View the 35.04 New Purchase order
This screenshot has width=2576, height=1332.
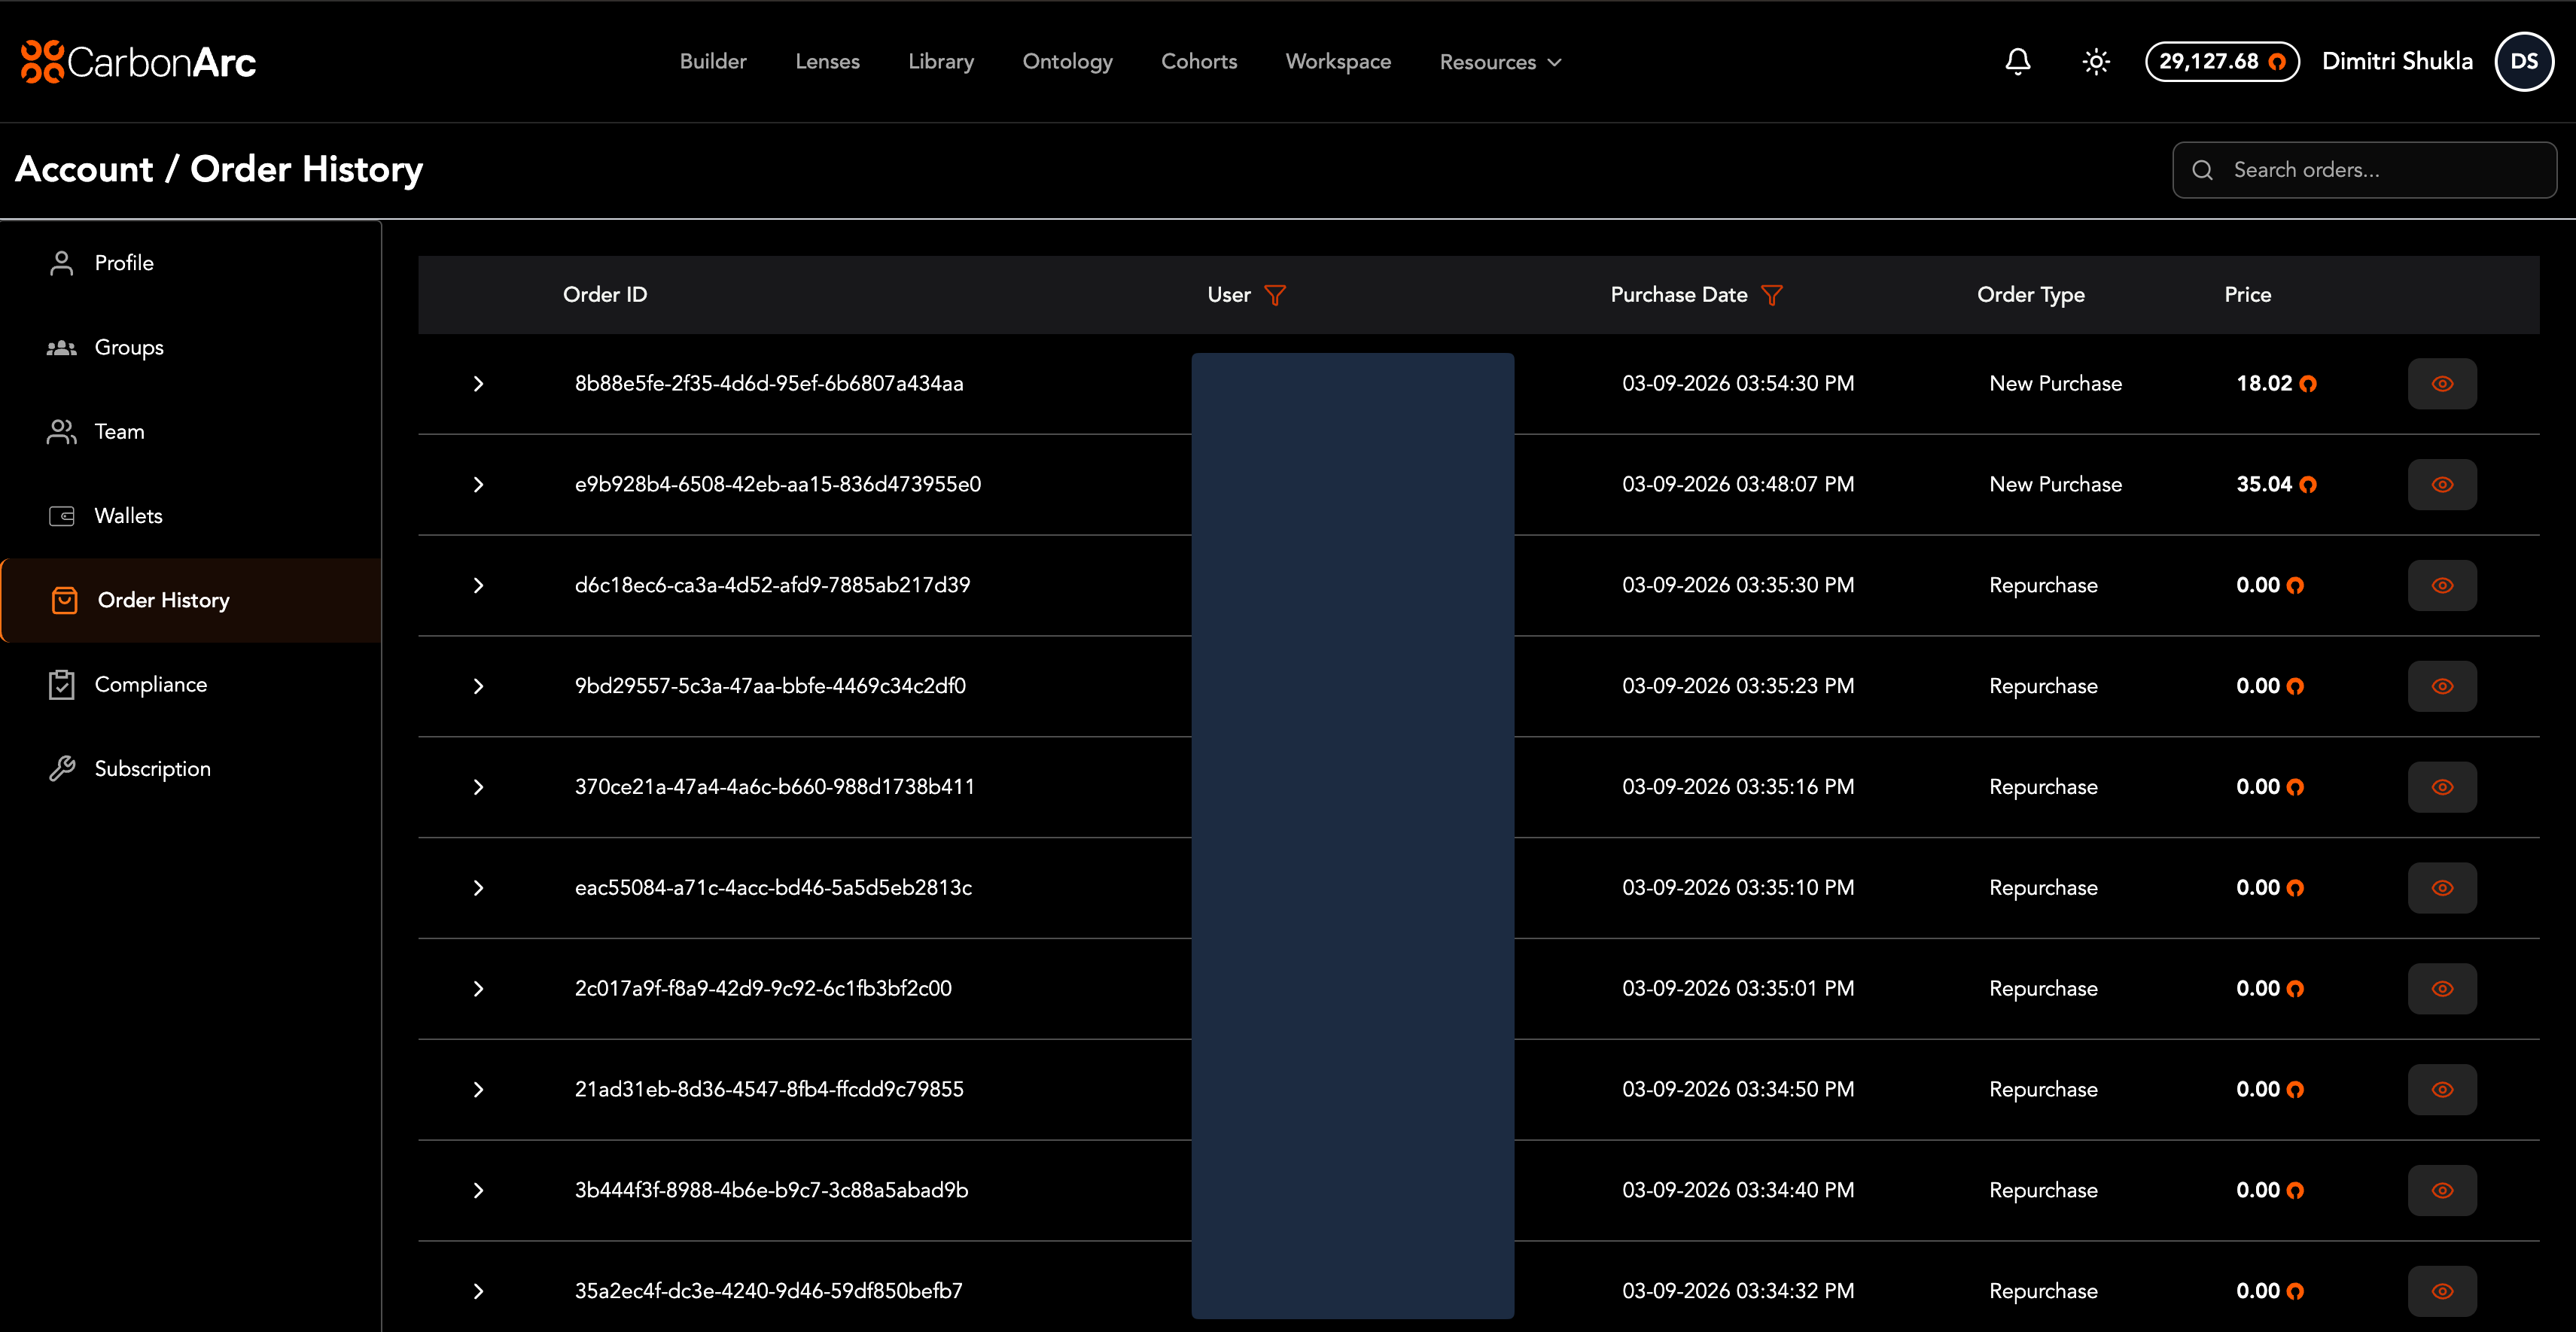[x=2442, y=485]
